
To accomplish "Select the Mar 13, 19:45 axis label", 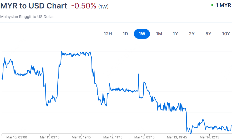I will 177,137.
